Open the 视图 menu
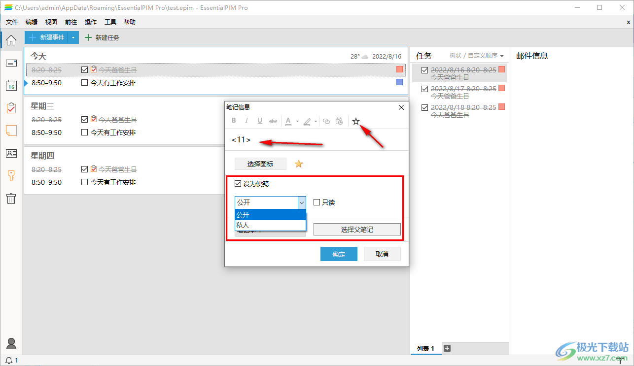Viewport: 634px width, 366px height. coord(51,22)
